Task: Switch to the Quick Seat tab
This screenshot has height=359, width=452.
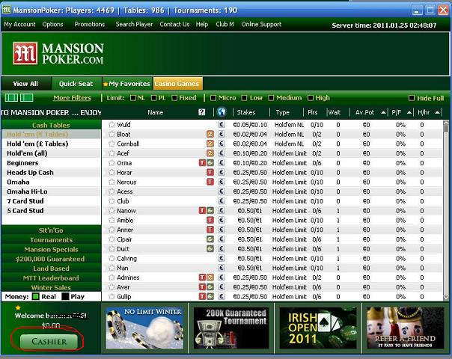Action: pyautogui.click(x=76, y=84)
